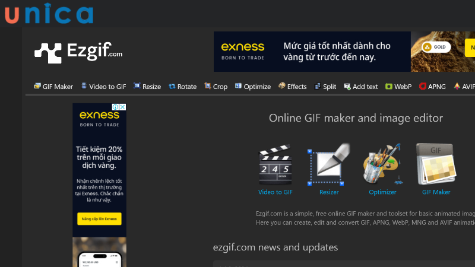Click the Unica logo at top left
Viewport: 475px width, 267px height.
tap(49, 13)
